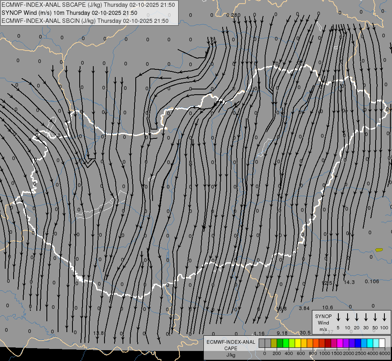This screenshot has height=361, width=392.
Task: Select the 20 m/s wind arrow symbol
Action: pyautogui.click(x=357, y=317)
